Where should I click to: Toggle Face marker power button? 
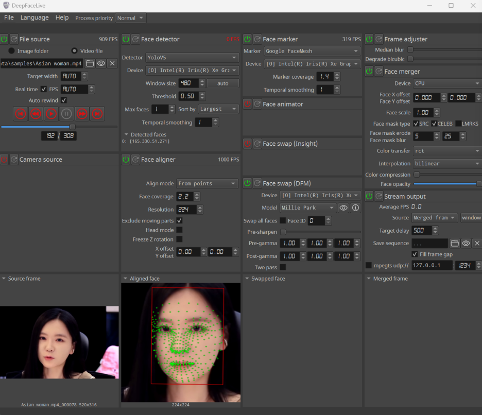coord(248,39)
